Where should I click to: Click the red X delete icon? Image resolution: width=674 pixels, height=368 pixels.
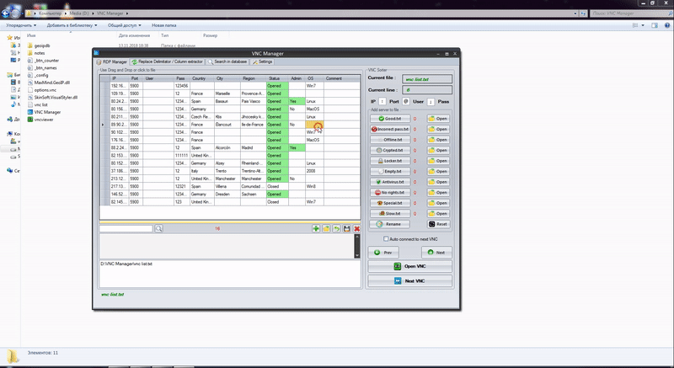coord(356,228)
